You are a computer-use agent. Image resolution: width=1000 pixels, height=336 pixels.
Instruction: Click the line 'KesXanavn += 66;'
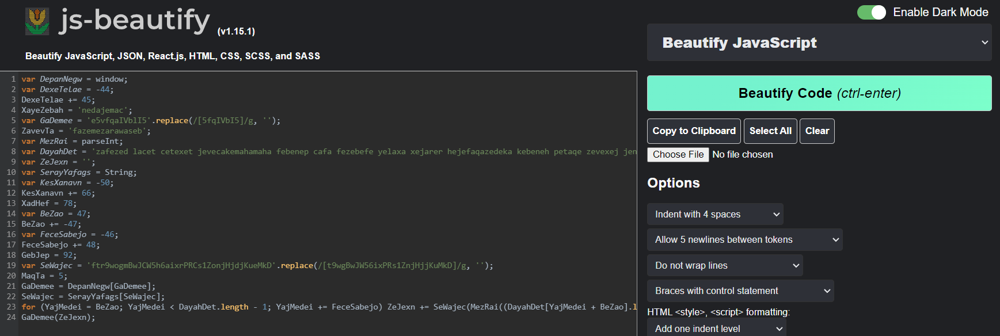[x=58, y=193]
